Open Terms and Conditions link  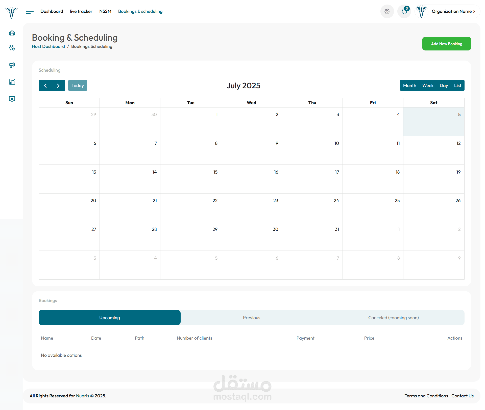426,396
